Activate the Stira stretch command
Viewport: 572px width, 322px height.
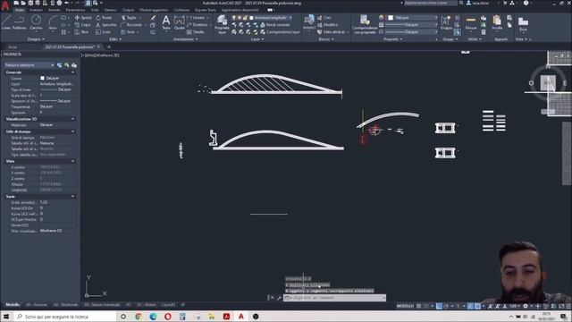pos(81,32)
